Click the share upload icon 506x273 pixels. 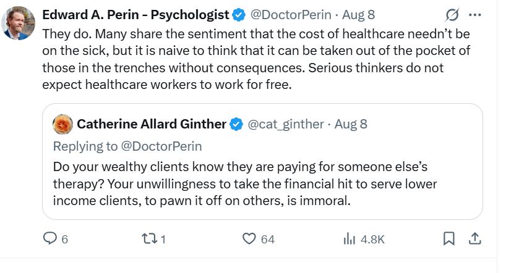point(475,238)
